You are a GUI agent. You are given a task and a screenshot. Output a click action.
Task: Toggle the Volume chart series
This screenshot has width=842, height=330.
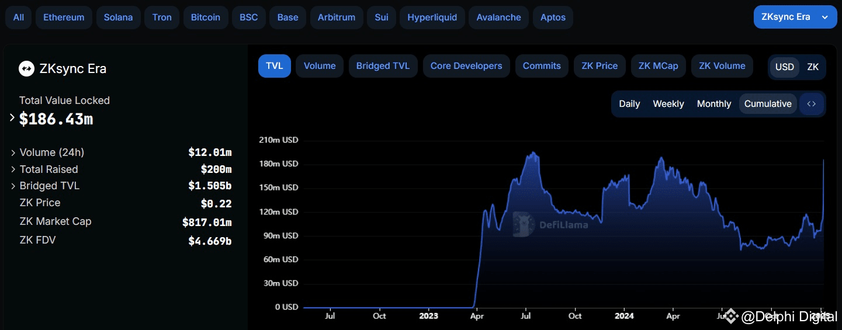click(x=320, y=66)
